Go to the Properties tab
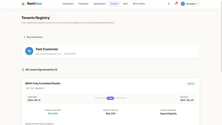 pos(83,4)
